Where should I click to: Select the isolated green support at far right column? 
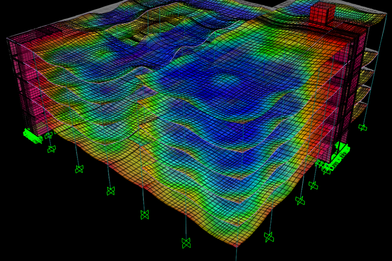tap(363, 127)
